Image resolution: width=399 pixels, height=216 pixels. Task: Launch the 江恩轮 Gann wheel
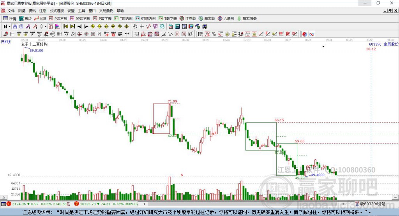click(188, 19)
